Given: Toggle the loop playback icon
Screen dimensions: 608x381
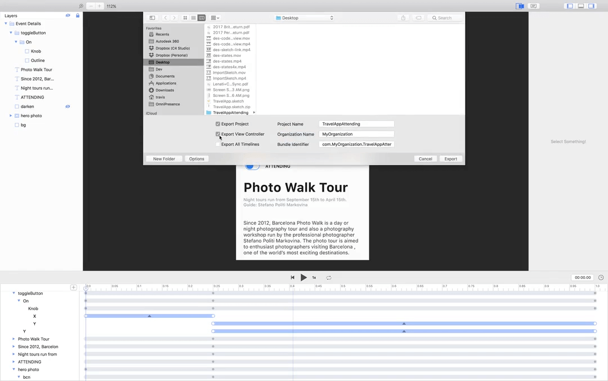Looking at the screenshot, I should (x=328, y=278).
